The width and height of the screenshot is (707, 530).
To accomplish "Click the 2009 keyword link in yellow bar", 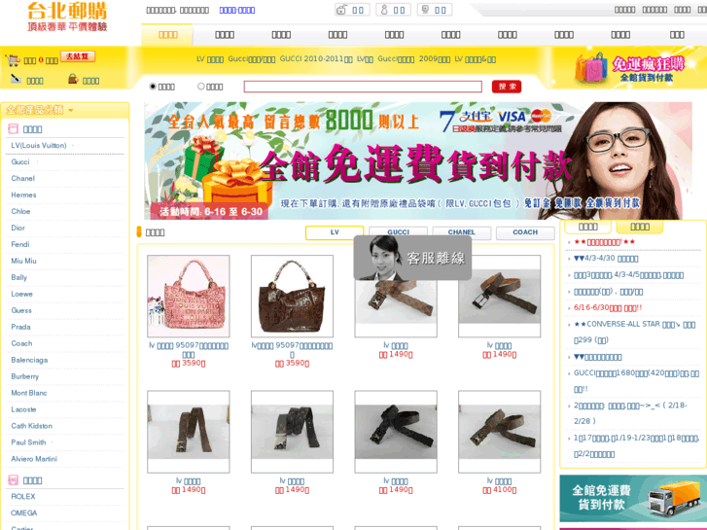I will pyautogui.click(x=434, y=59).
